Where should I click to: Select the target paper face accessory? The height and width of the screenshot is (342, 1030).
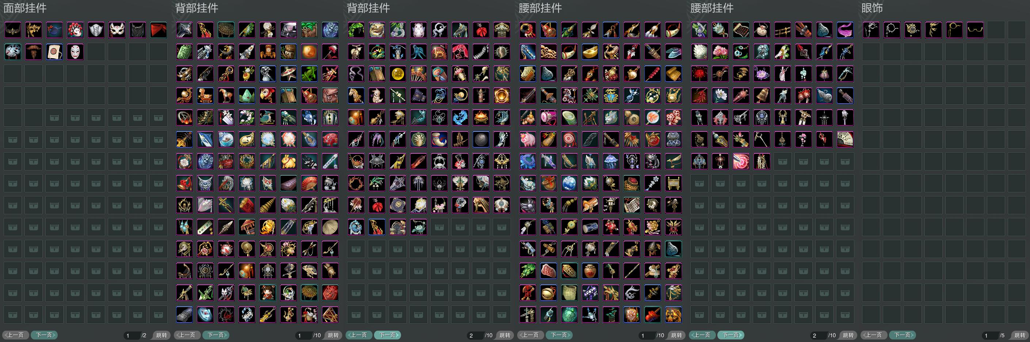[54, 52]
